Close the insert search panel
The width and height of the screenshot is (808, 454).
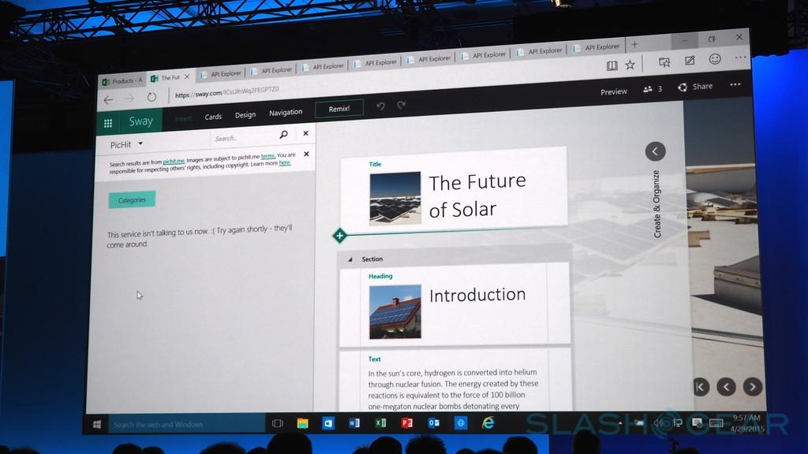click(305, 132)
